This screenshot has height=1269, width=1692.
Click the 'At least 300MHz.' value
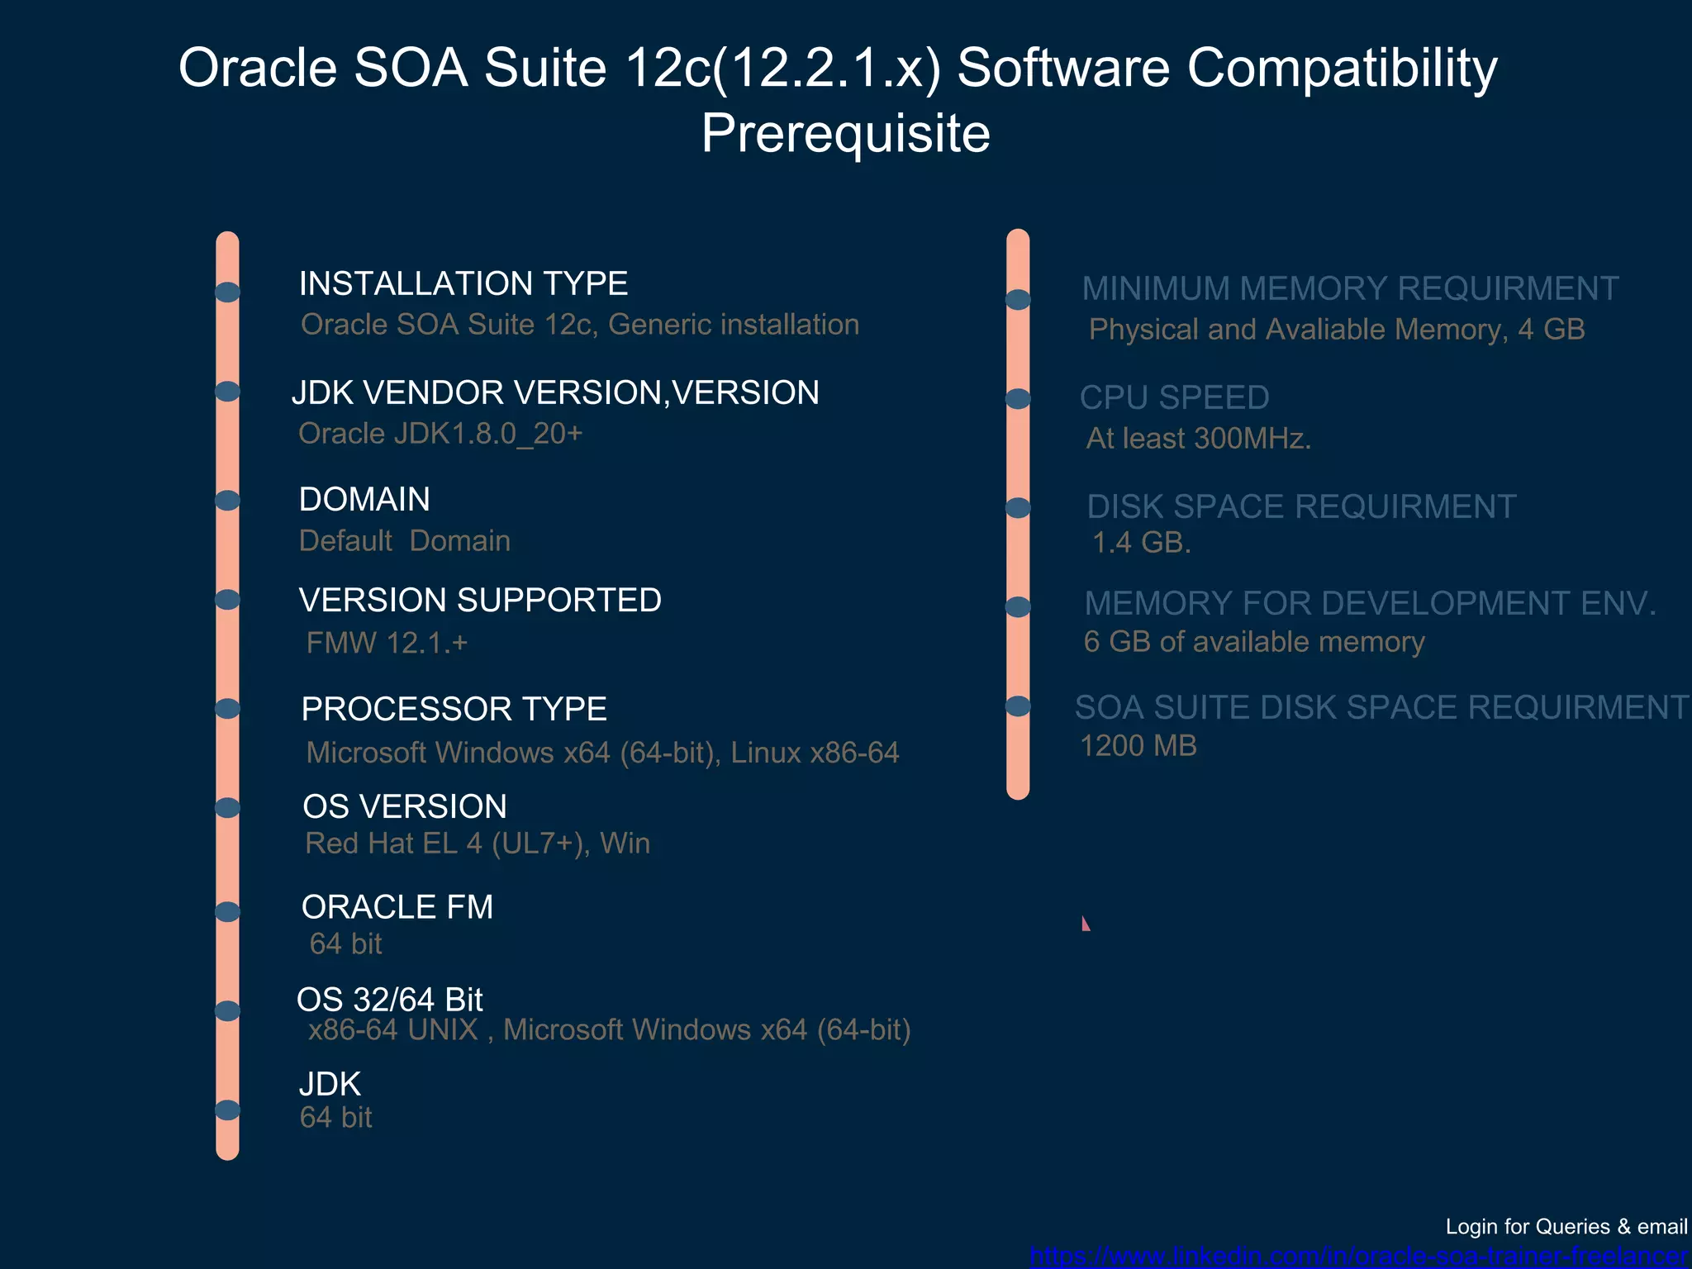click(x=1199, y=439)
